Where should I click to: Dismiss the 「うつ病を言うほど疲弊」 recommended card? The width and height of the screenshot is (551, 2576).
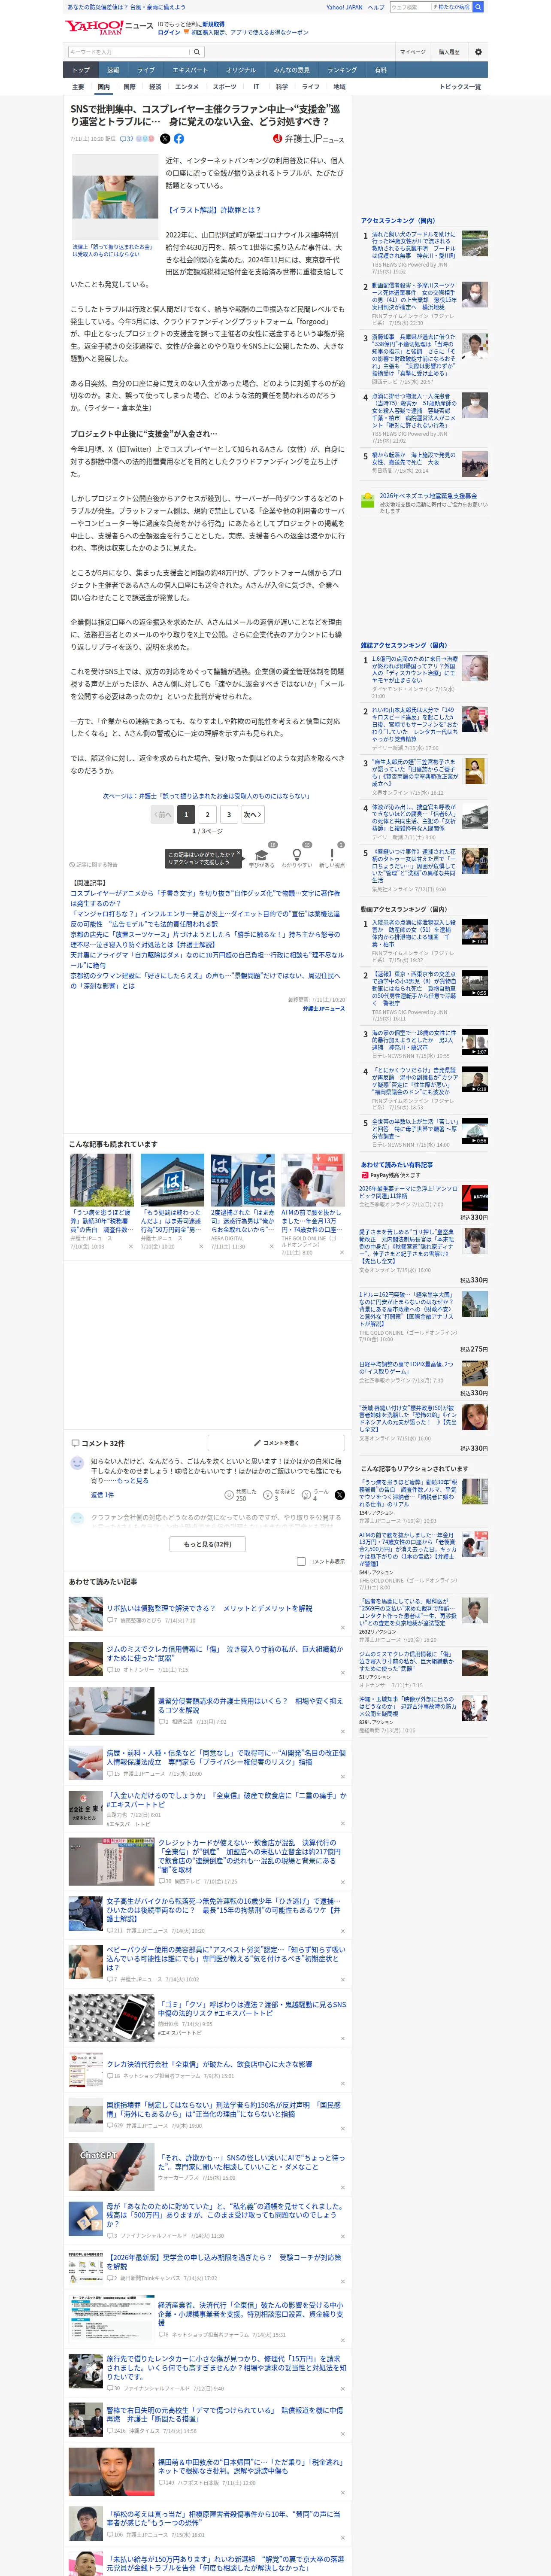(x=130, y=1246)
